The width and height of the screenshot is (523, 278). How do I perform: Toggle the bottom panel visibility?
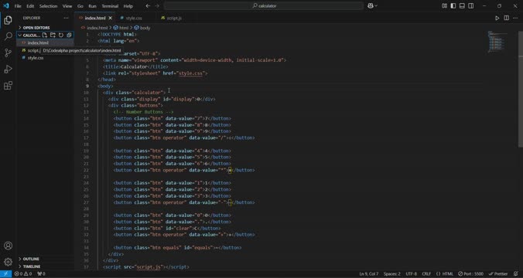coord(462,5)
